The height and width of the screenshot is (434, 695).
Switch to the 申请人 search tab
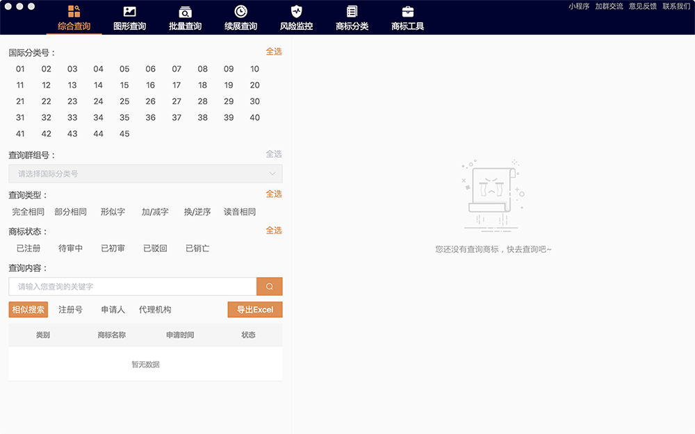tap(113, 310)
